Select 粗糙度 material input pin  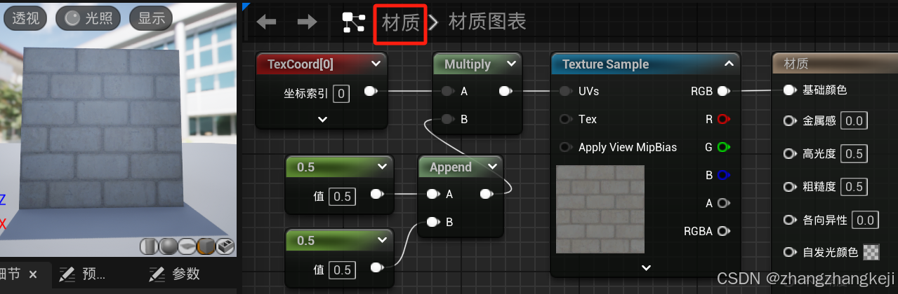(789, 187)
